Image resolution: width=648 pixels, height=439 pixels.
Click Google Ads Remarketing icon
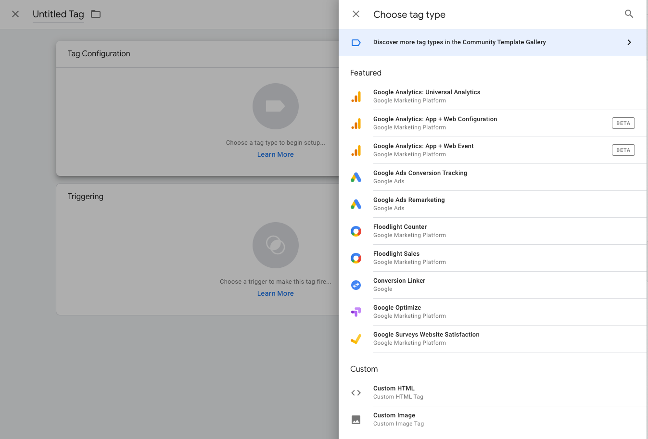[356, 204]
